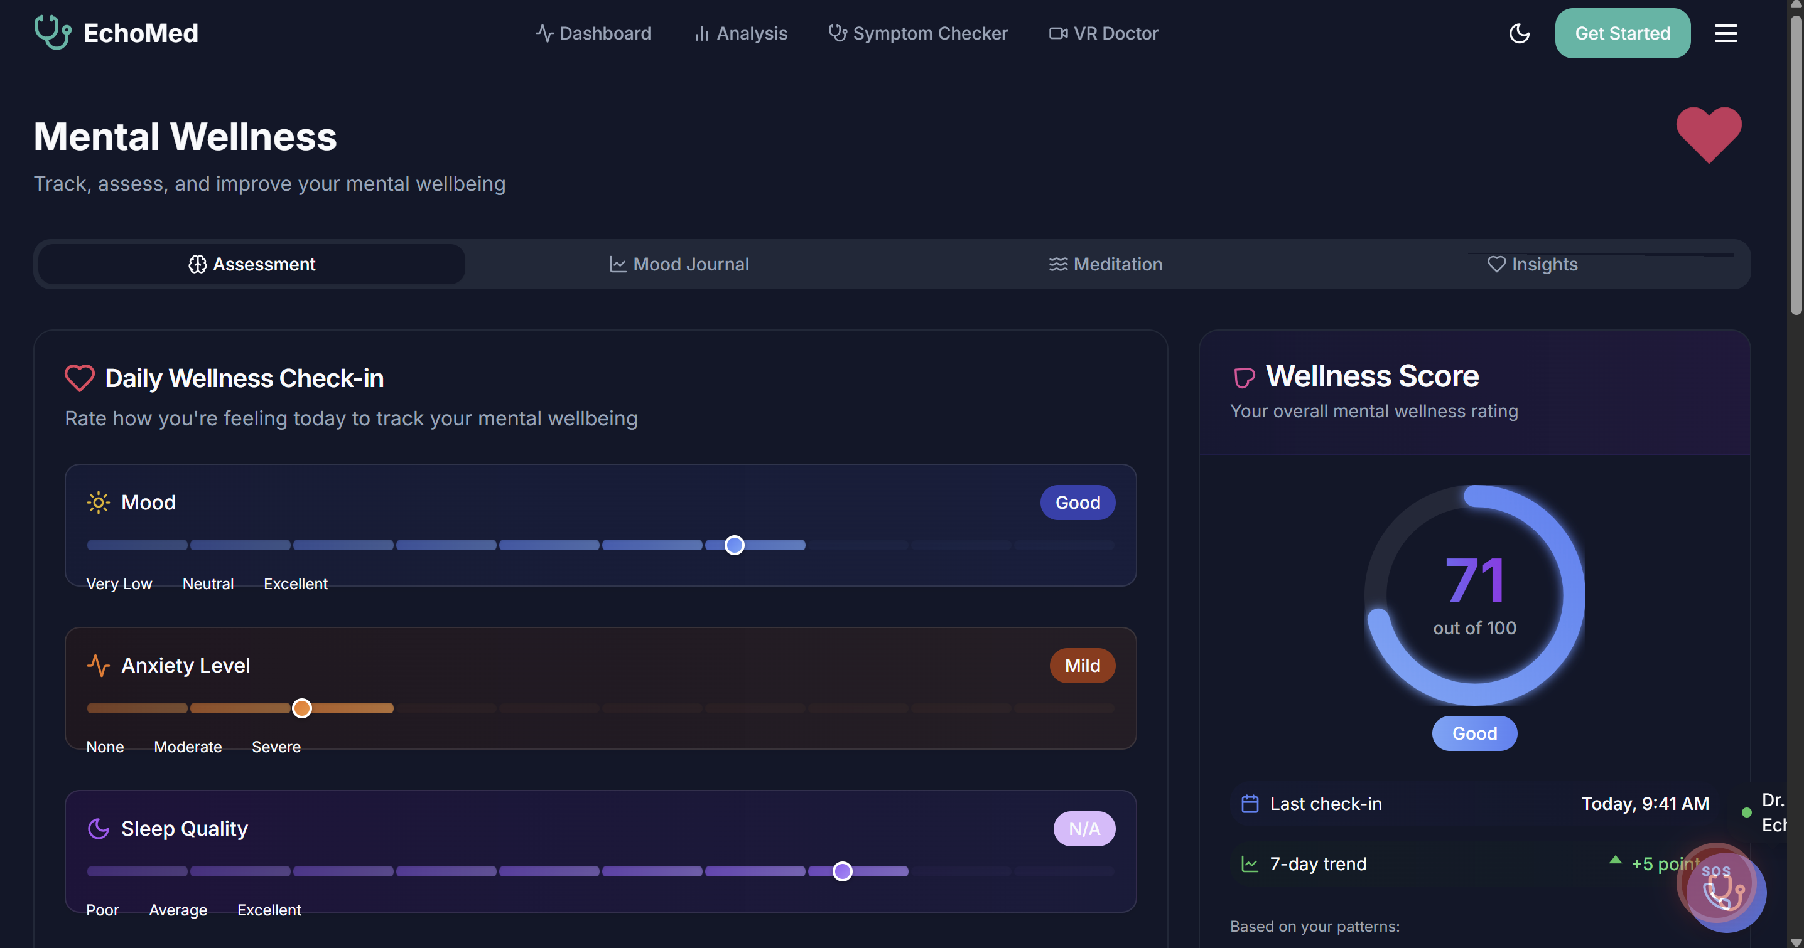
Task: Click the EchoMed stethoscope logo icon
Action: (x=53, y=33)
